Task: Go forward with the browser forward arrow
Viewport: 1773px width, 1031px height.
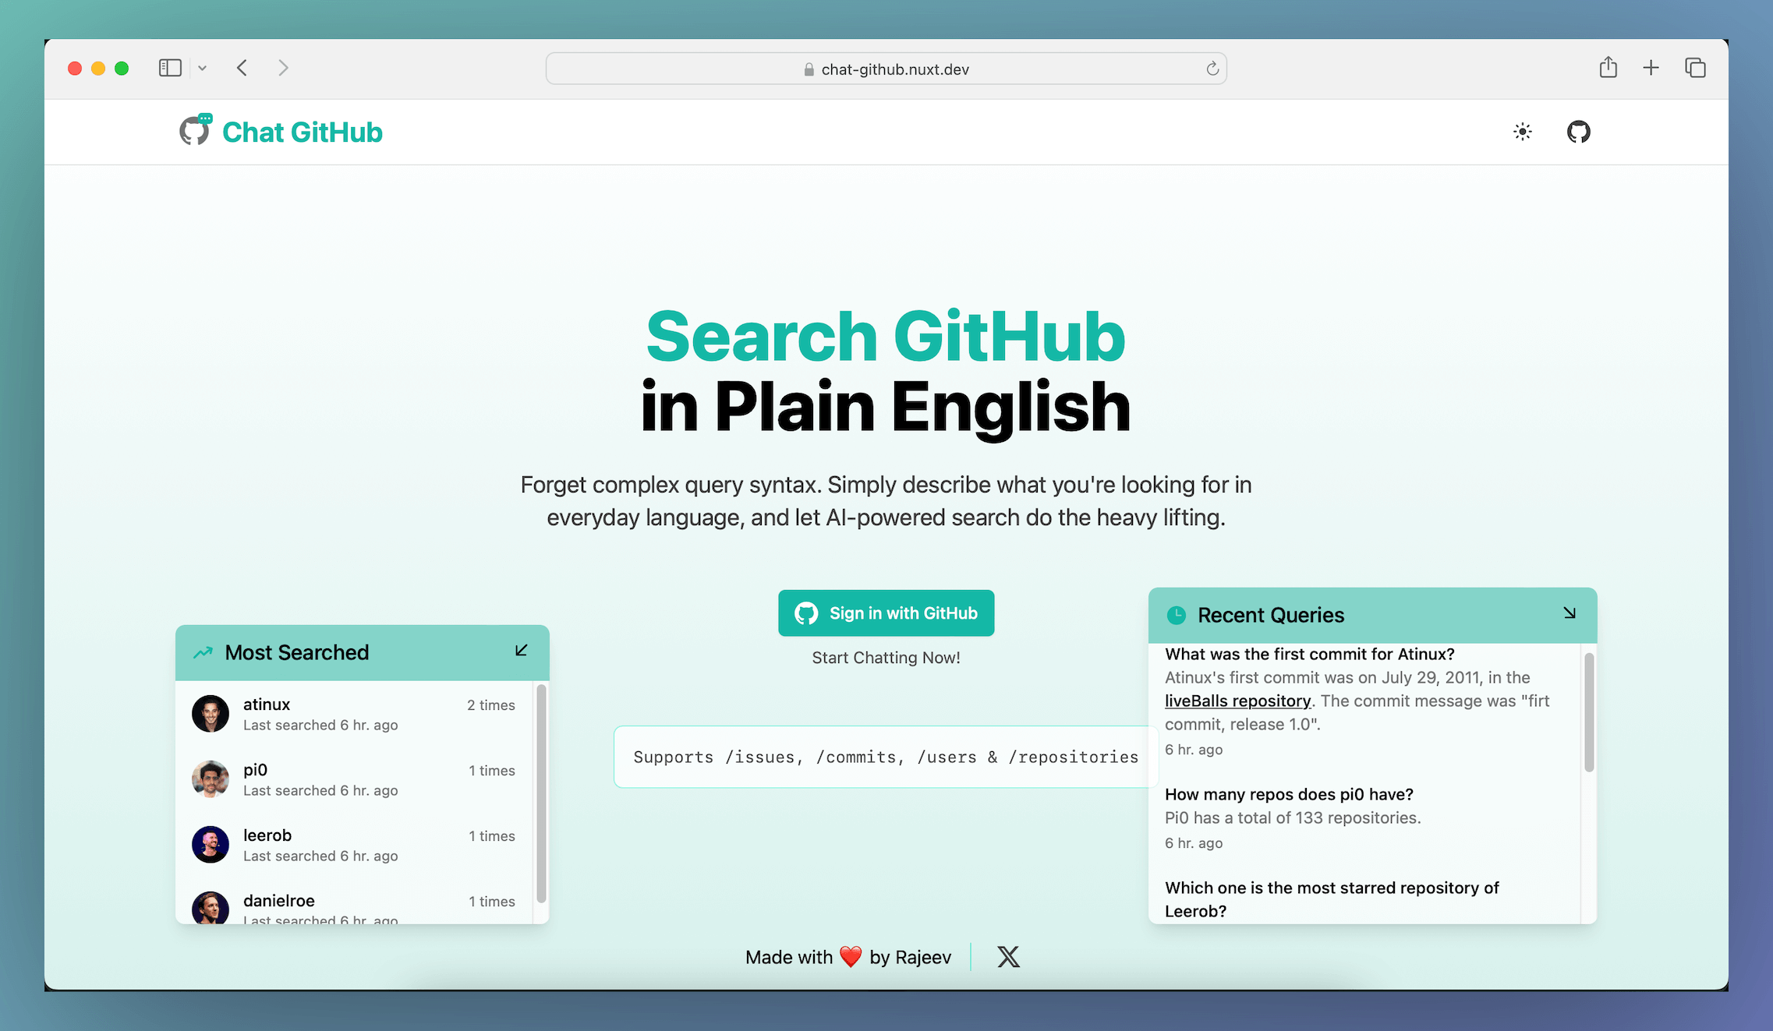Action: pyautogui.click(x=283, y=68)
